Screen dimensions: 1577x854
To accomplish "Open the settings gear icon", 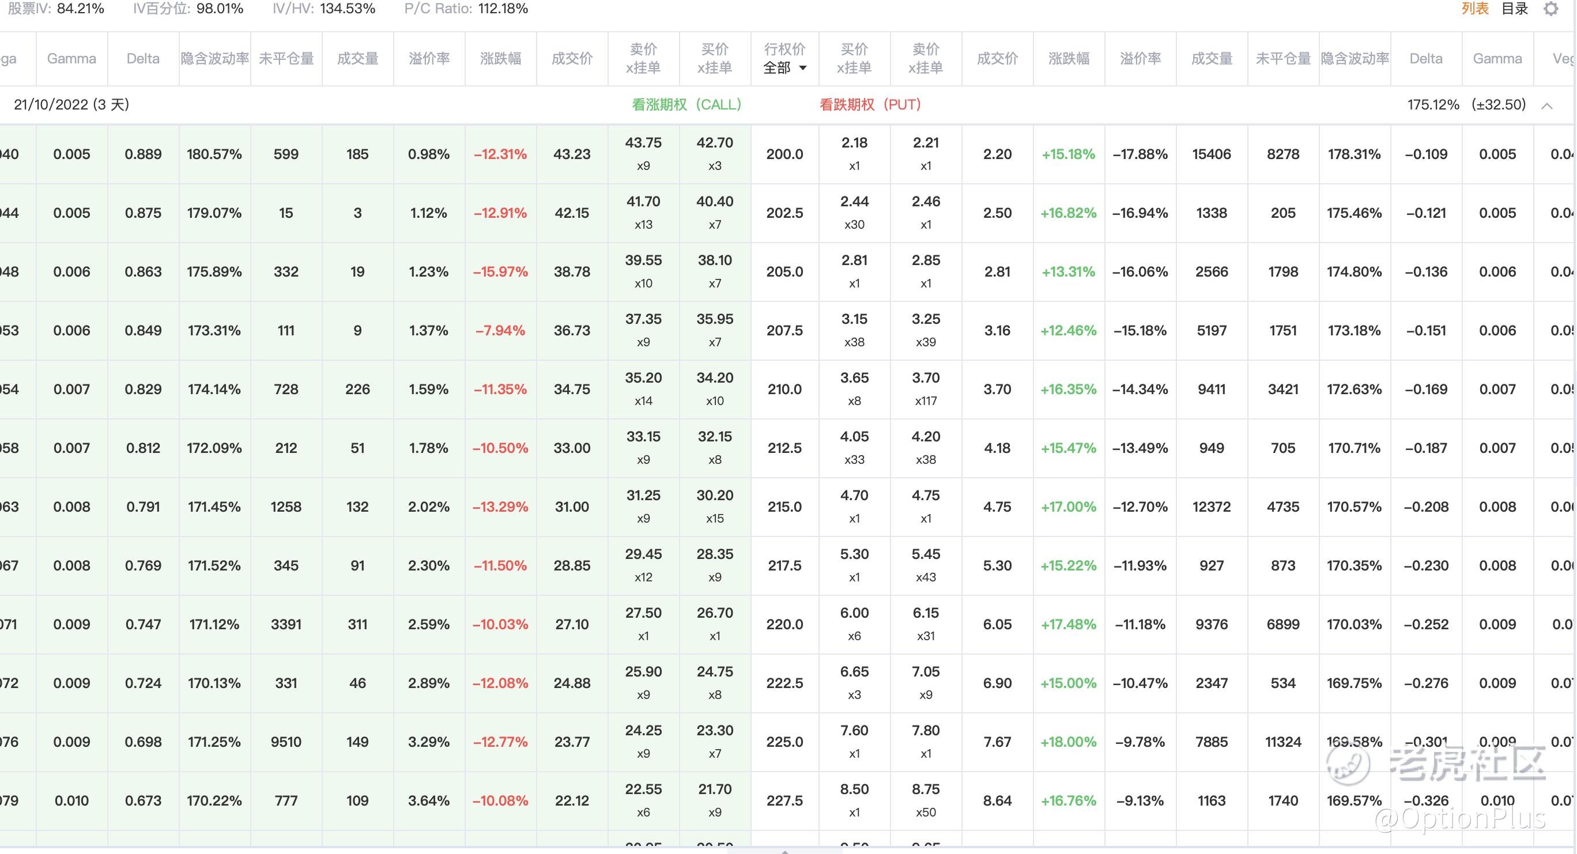I will click(x=1550, y=9).
